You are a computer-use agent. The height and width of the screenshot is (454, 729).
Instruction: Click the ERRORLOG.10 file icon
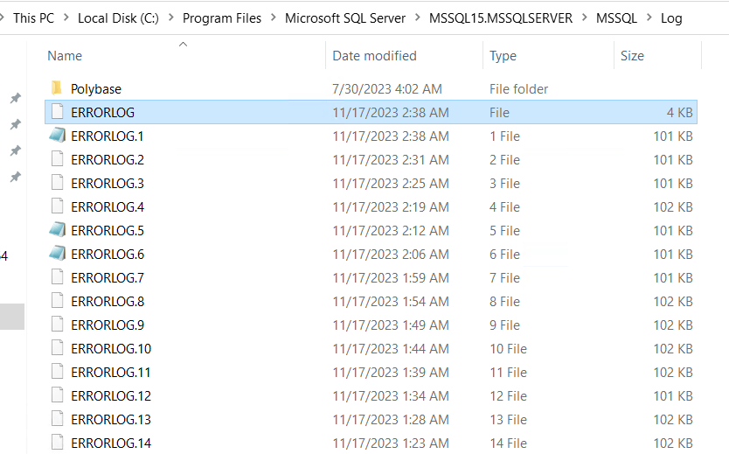click(x=57, y=348)
